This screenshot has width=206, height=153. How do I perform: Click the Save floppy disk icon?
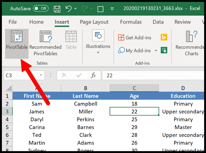[x=57, y=9]
